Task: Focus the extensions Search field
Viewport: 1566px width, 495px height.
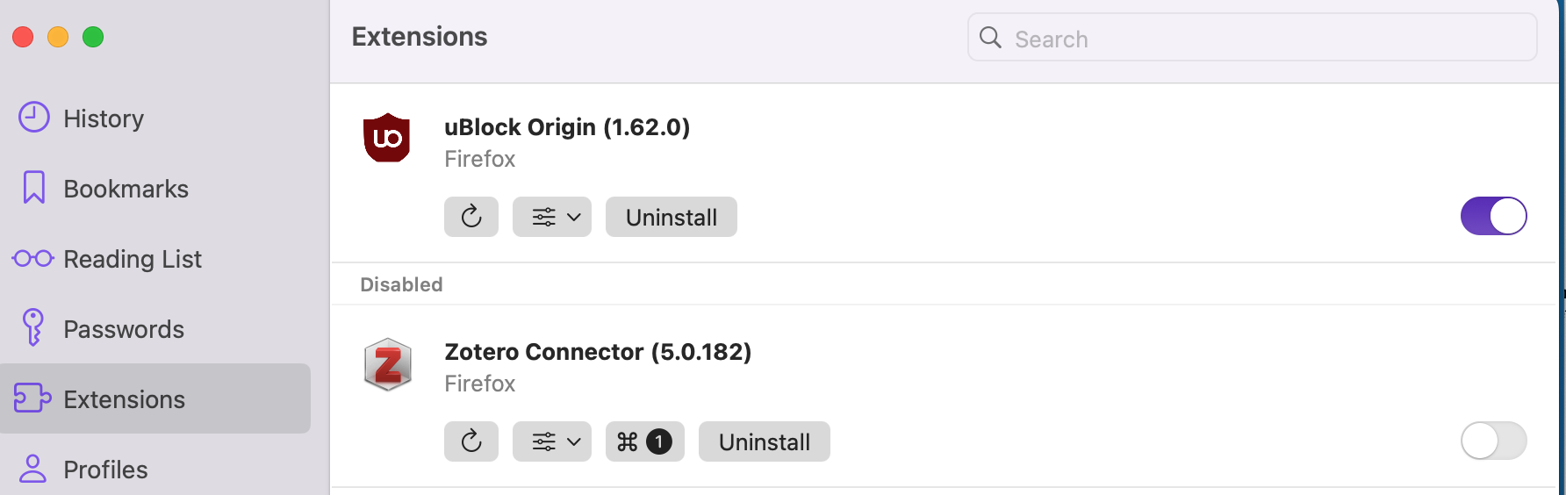Action: click(x=1264, y=39)
